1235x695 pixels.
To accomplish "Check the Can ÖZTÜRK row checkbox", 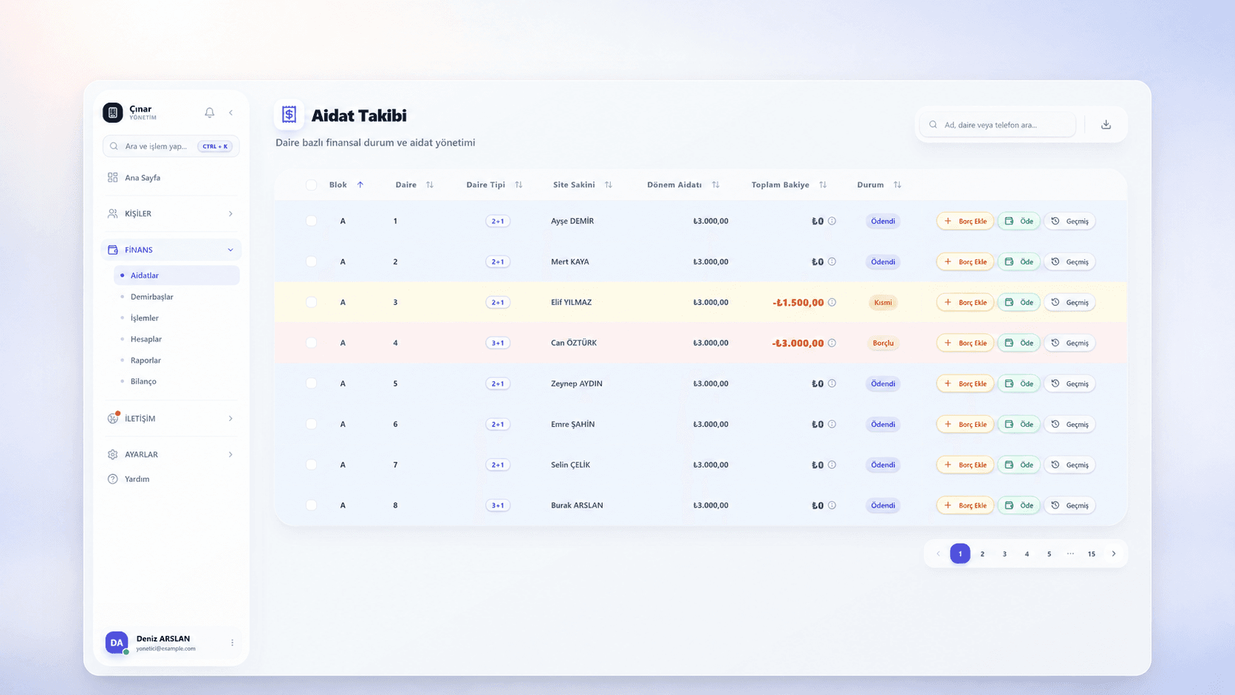I will pyautogui.click(x=311, y=343).
